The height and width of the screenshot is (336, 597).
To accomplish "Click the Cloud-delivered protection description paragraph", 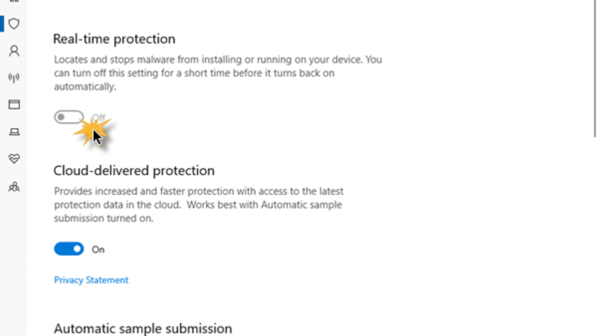I will [x=199, y=205].
